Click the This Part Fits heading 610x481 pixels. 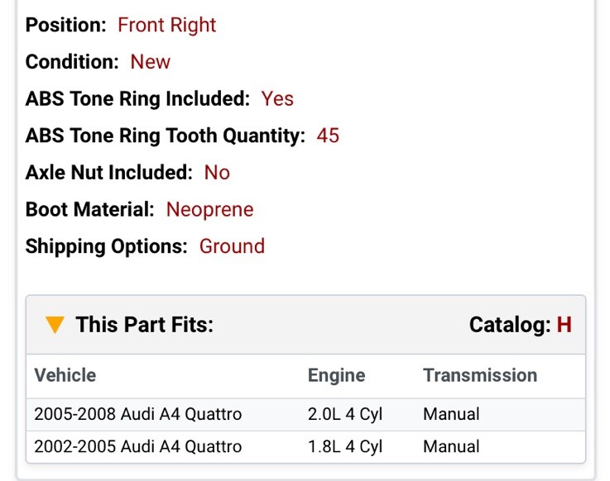144,325
